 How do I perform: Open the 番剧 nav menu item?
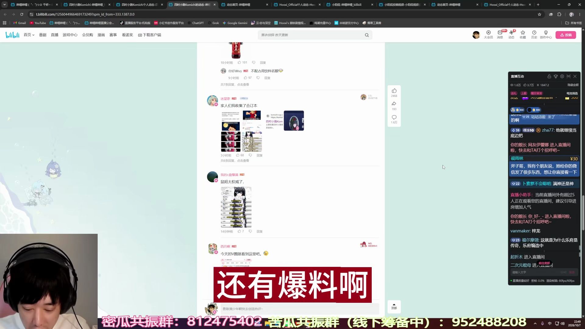[x=43, y=35]
